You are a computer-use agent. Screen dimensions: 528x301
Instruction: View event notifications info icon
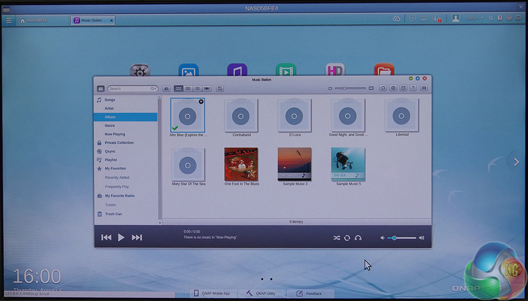436,19
